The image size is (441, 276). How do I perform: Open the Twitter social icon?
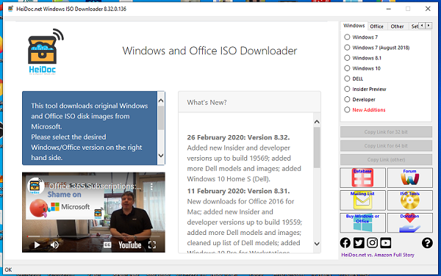tap(359, 243)
